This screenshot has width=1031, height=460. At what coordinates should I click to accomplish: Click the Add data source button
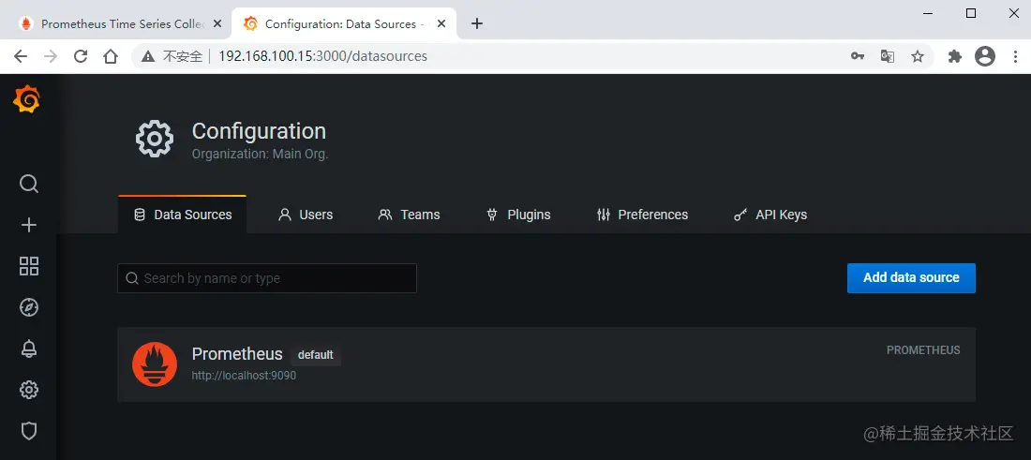911,278
